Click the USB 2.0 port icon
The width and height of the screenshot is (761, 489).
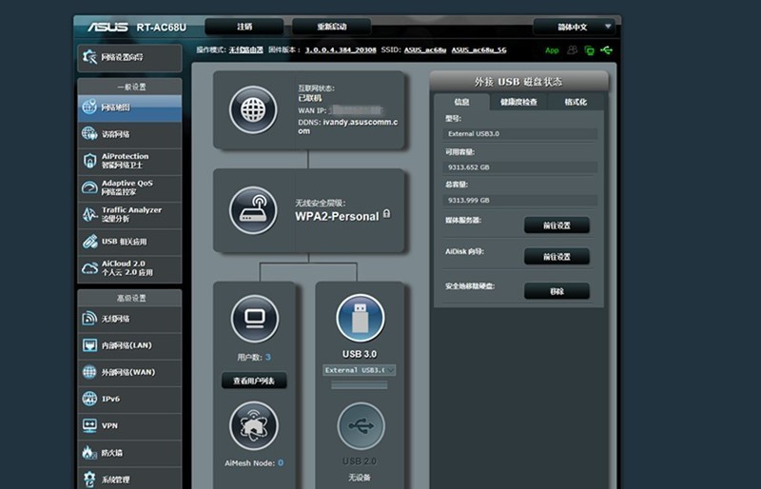[361, 426]
